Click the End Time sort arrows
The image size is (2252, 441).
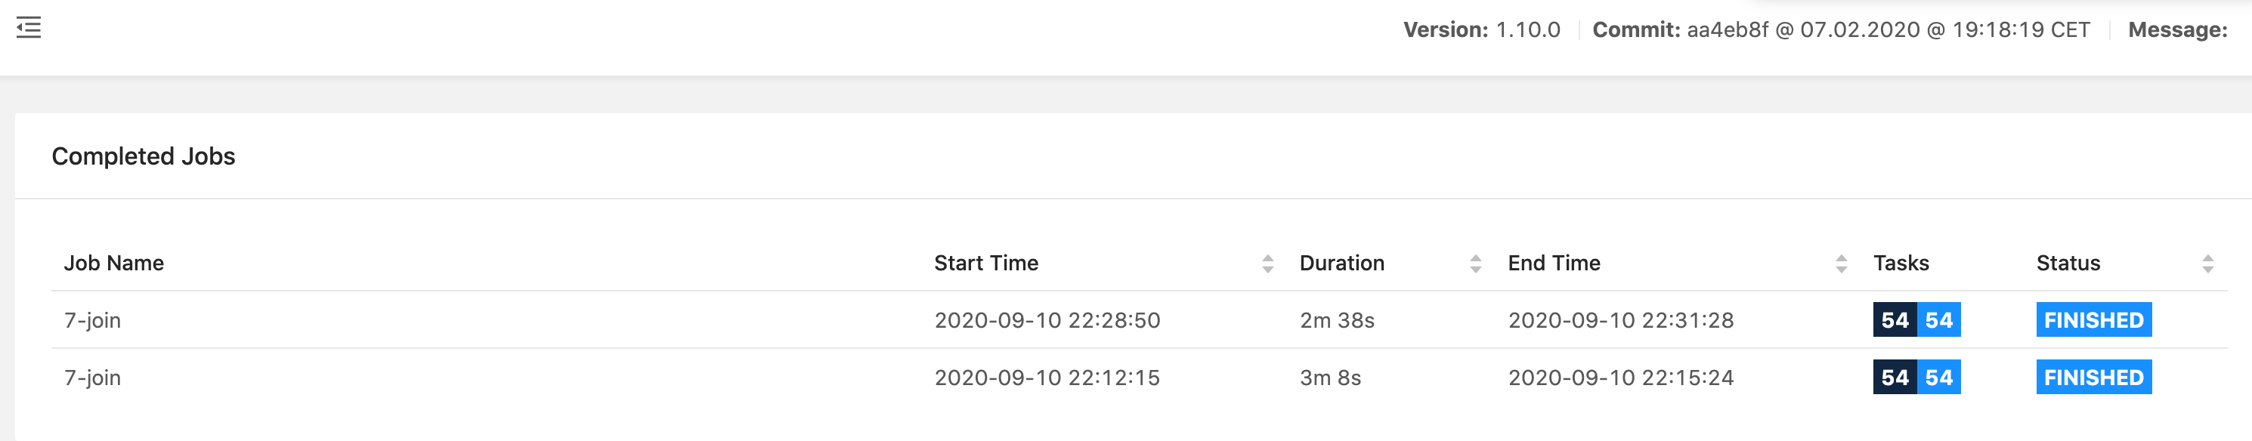[x=1840, y=264]
